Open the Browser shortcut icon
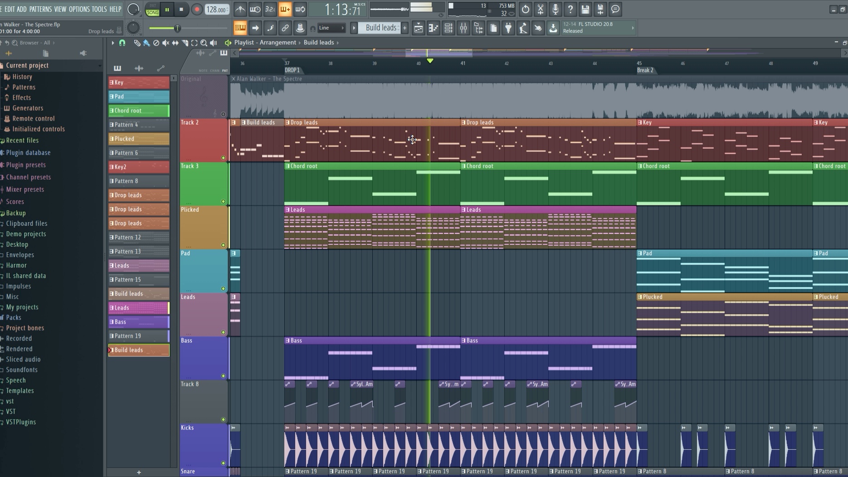848x477 pixels. coord(478,28)
